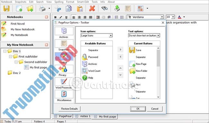Image resolution: width=209 pixels, height=123 pixels.
Task: Click the Snapshot notes icon in toolbar
Action: click(x=128, y=8)
